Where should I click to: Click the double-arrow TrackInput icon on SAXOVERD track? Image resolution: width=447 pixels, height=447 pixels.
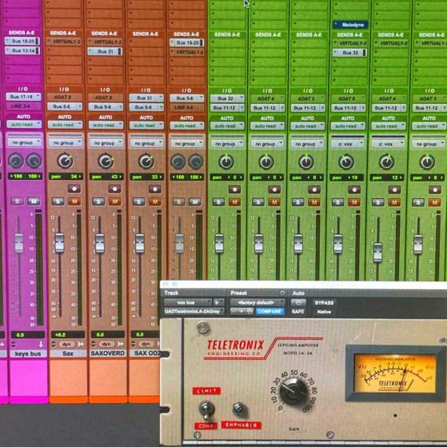pyautogui.click(x=121, y=345)
